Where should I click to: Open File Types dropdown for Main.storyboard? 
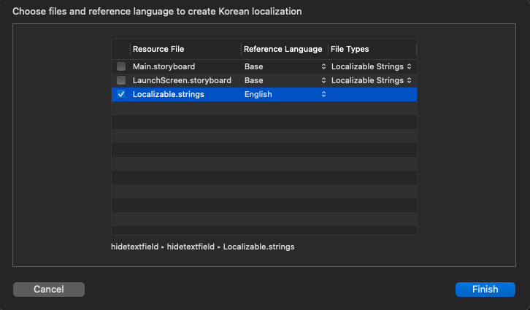371,66
